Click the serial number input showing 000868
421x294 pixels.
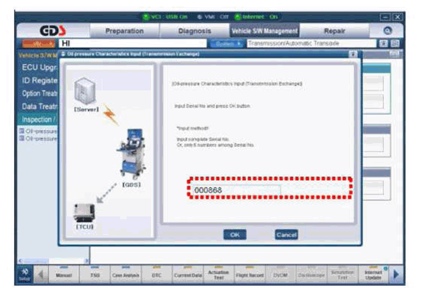click(x=236, y=190)
